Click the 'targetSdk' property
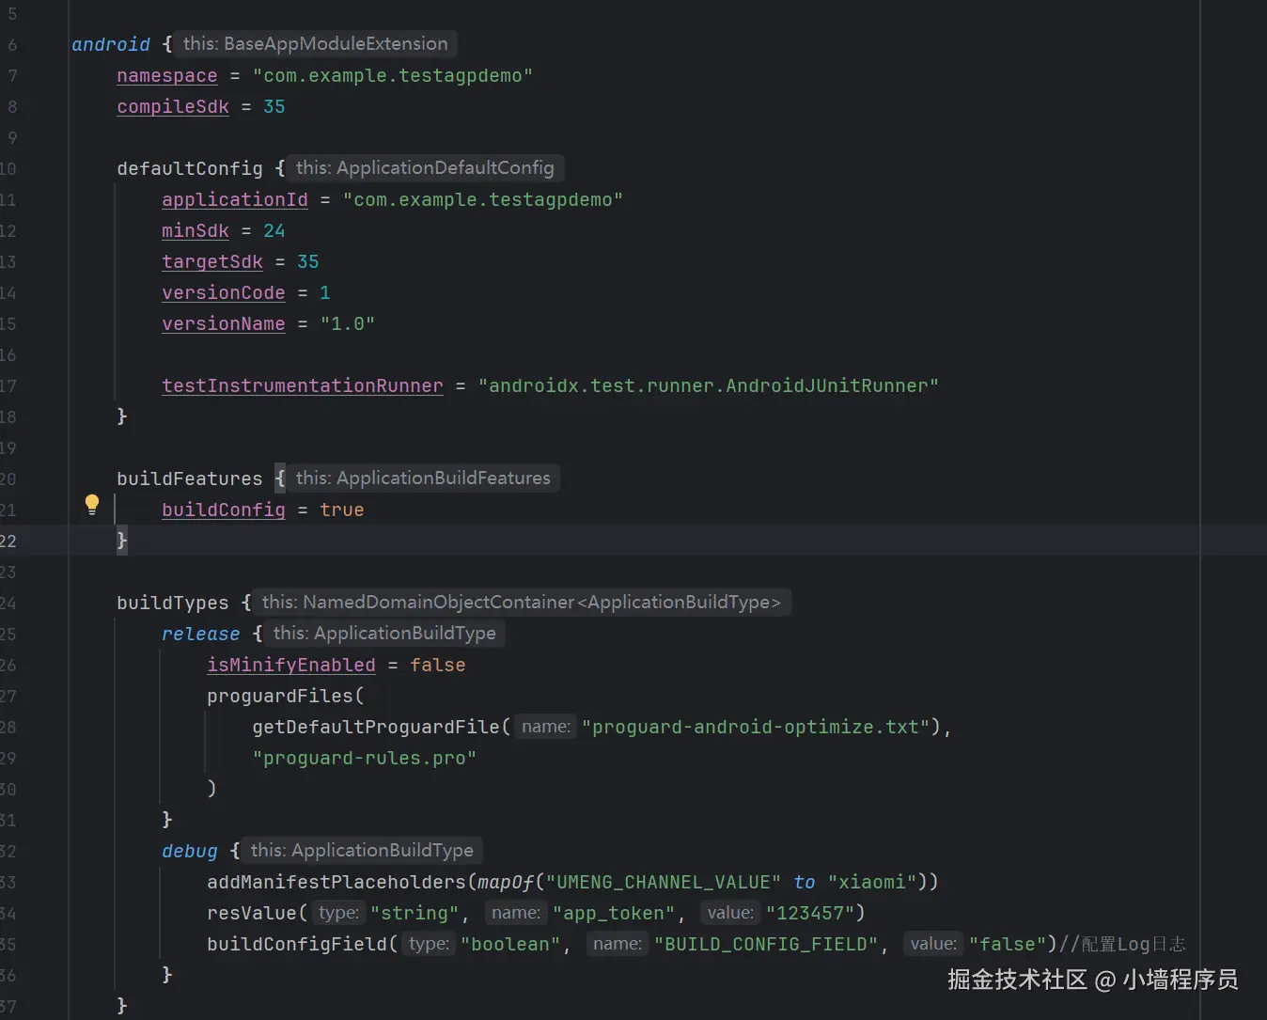 (212, 261)
